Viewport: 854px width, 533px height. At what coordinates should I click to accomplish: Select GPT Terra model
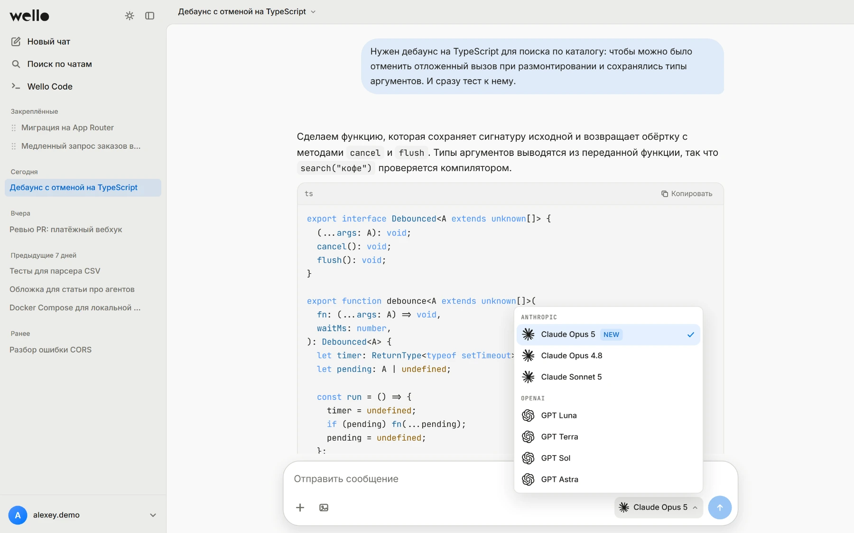[x=608, y=437]
